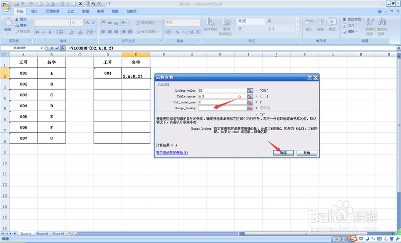
Task: Click OK (确定) in Function Arguments dialog
Action: pos(283,153)
